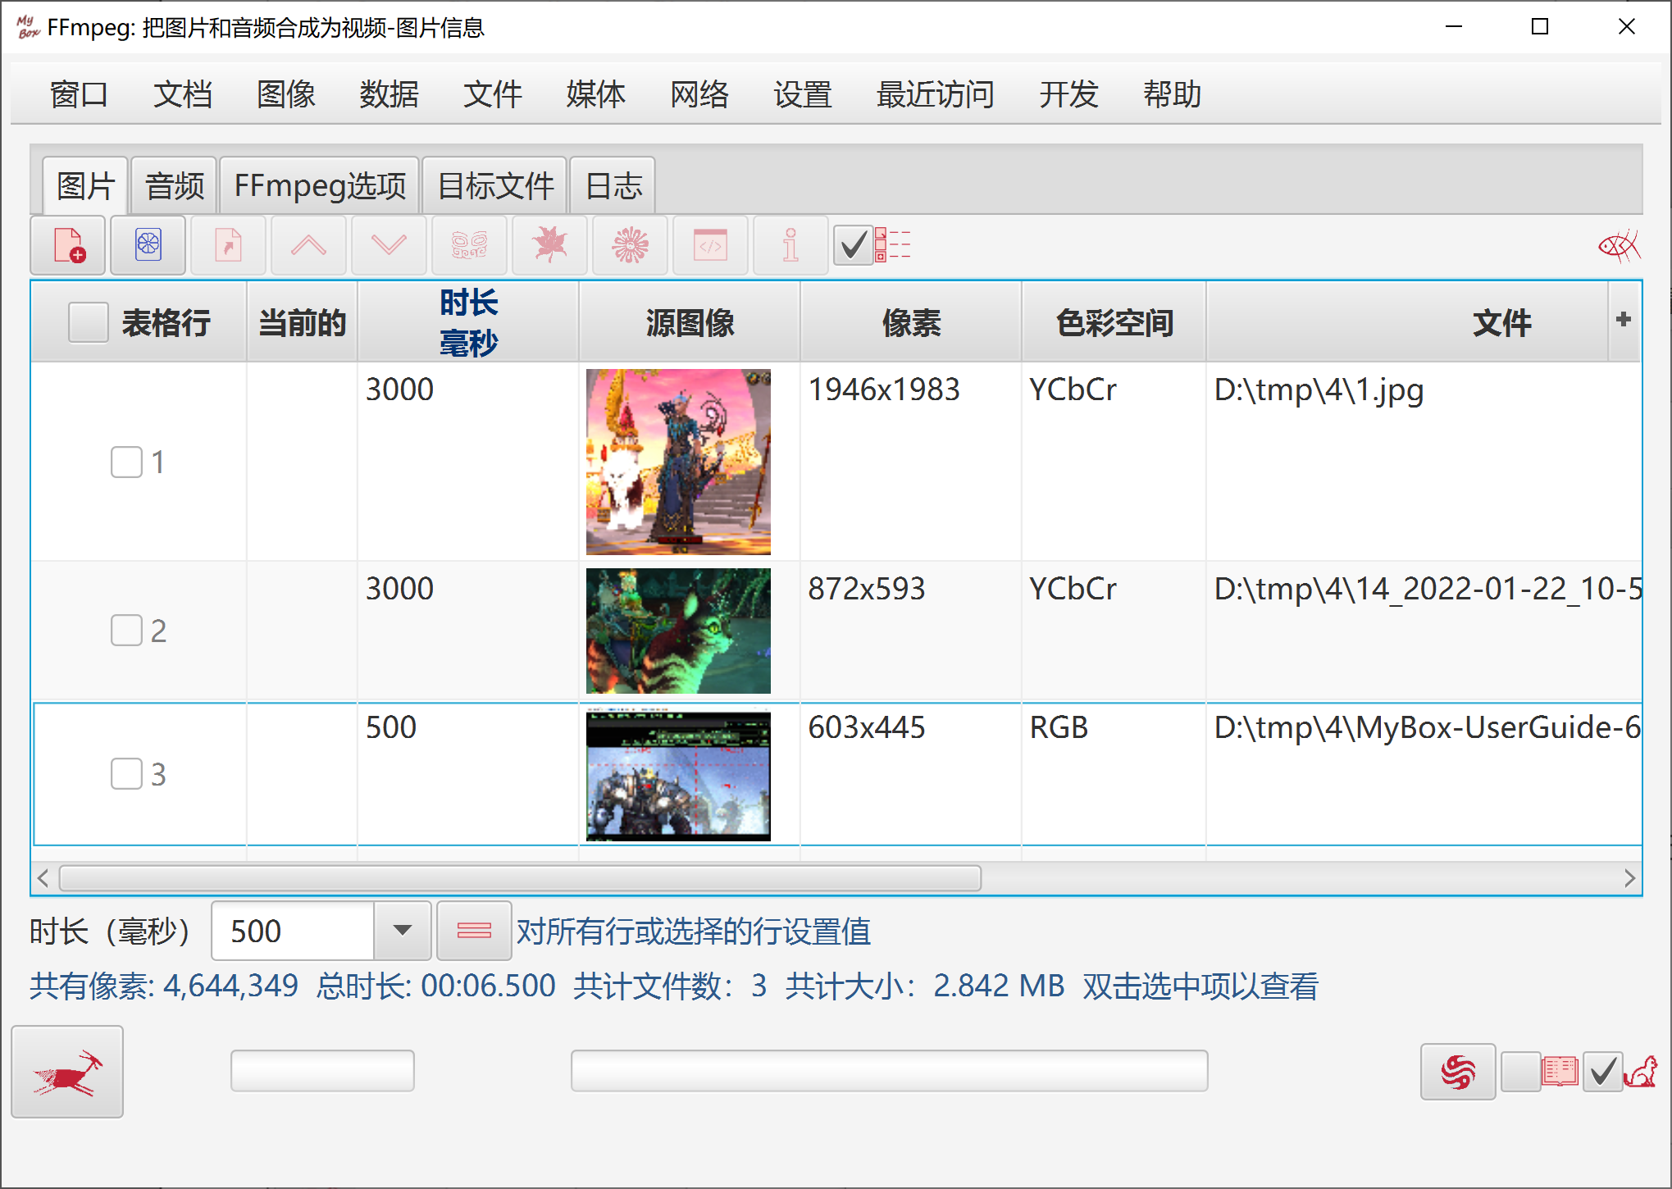Click the red fish-eye icon at right

pyautogui.click(x=1620, y=245)
